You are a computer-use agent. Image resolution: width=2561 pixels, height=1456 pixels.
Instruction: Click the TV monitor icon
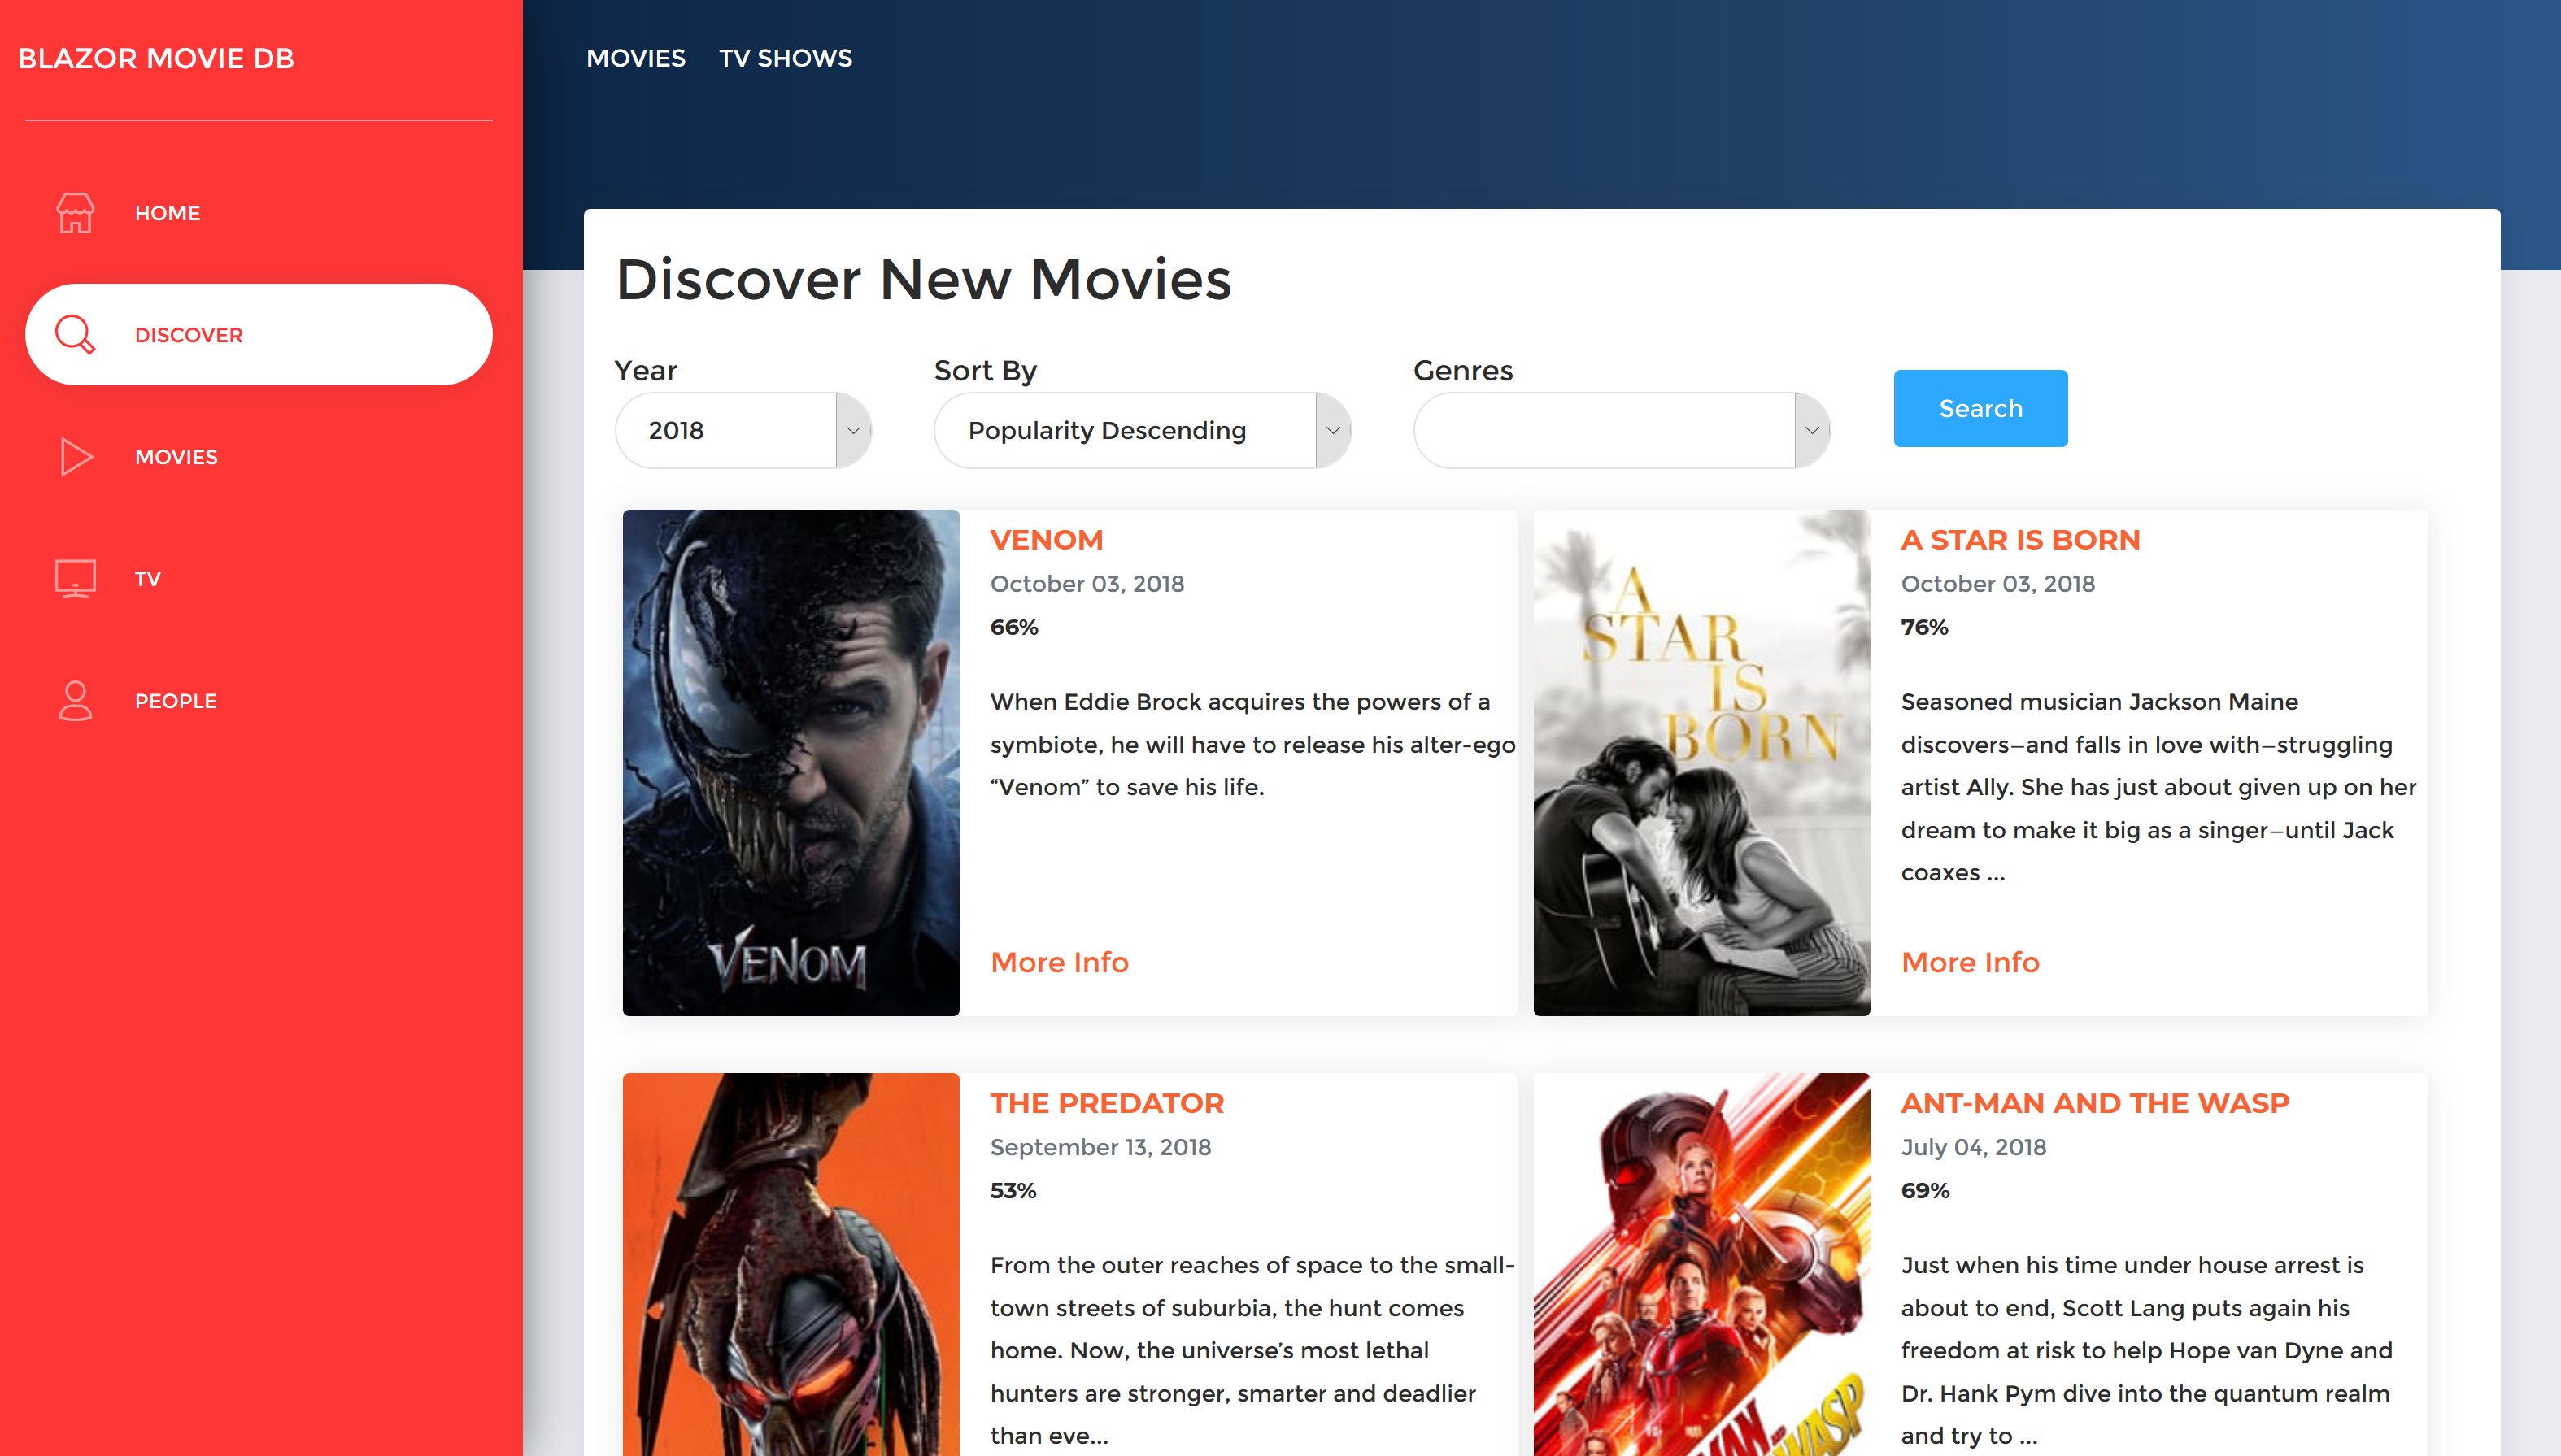(75, 579)
